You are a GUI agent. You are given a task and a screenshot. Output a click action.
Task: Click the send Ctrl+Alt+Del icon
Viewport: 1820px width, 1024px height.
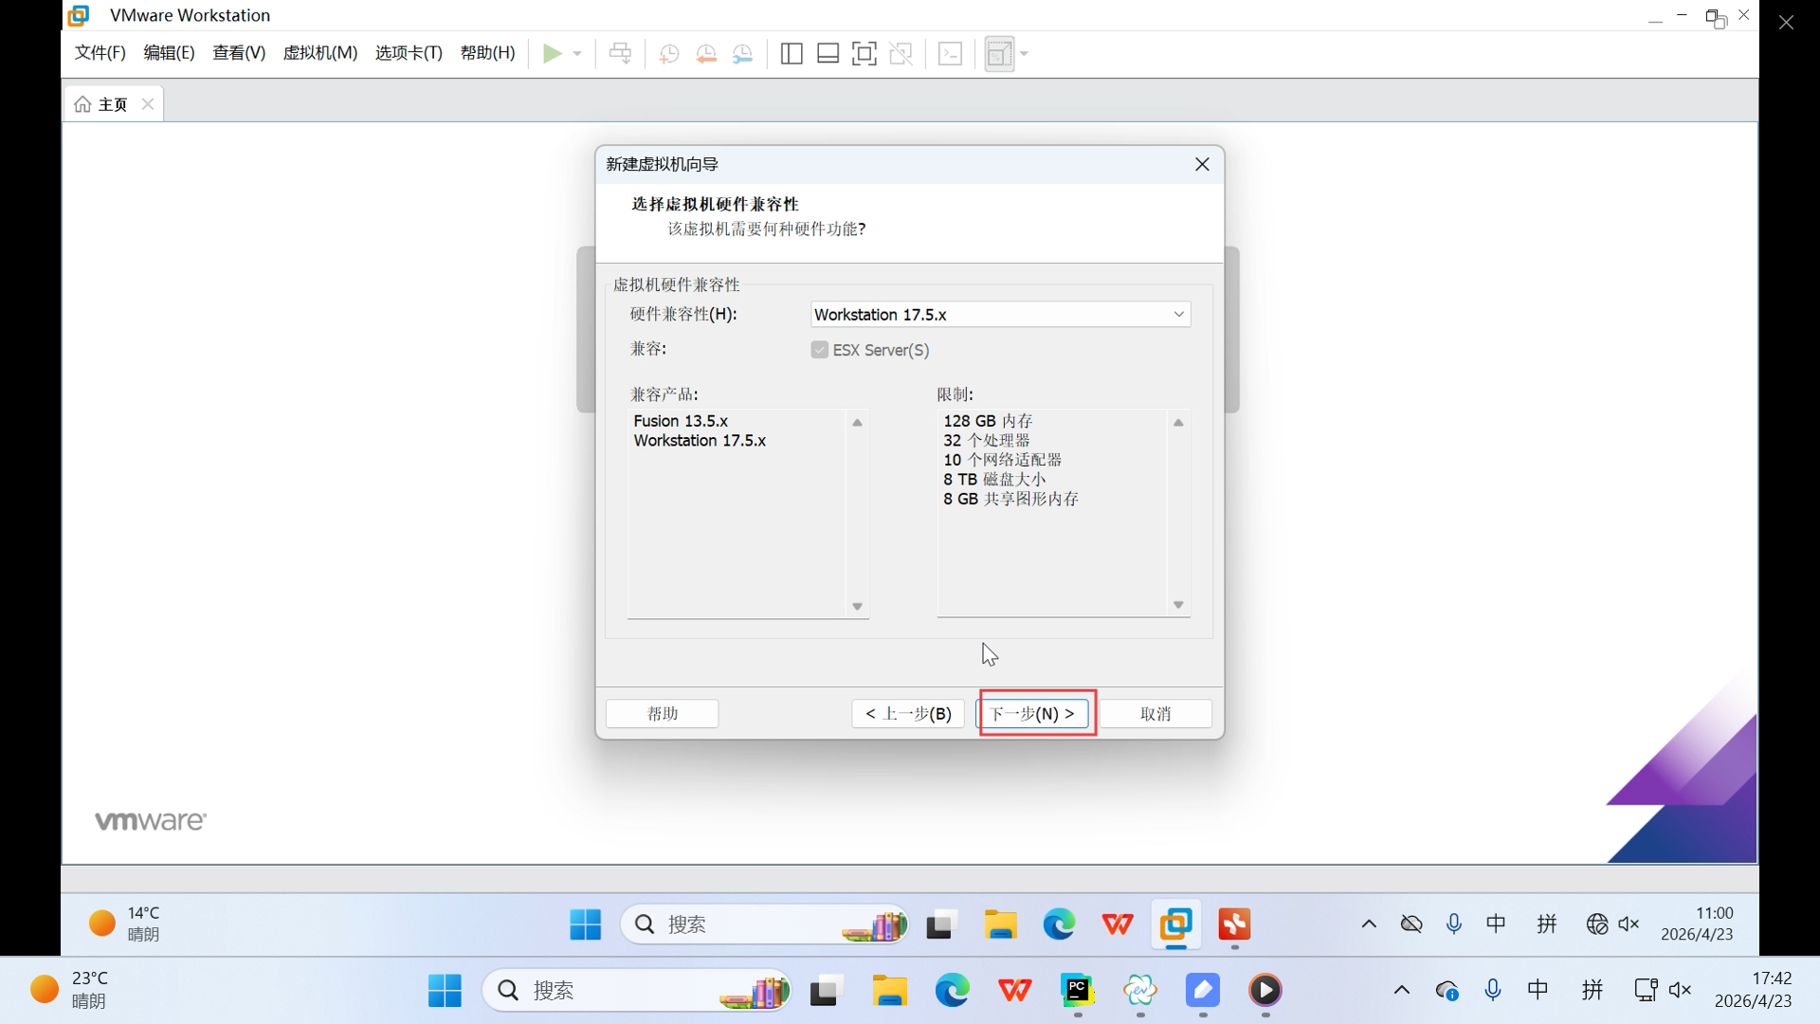(x=620, y=54)
